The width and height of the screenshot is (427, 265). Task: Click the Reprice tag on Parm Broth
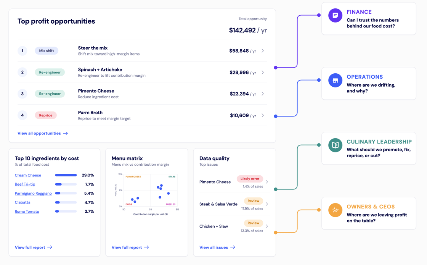(x=46, y=115)
